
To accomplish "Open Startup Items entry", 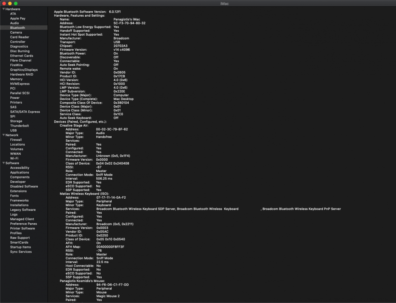I will point(21,247).
